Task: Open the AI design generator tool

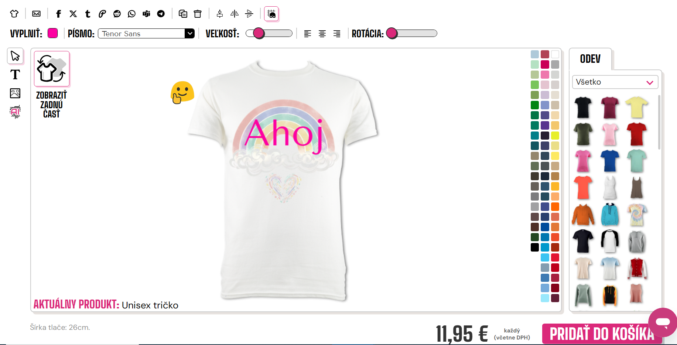Action: [x=15, y=112]
